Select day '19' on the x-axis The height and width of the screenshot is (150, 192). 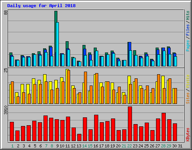coord(112,146)
